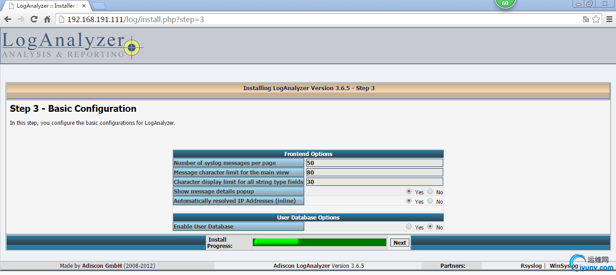
Task: Open the browser home page icon
Action: point(47,19)
